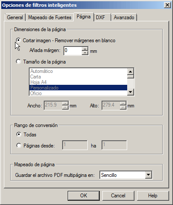Select Tamaño de la página radio button
The height and width of the screenshot is (205, 173).
(18, 62)
